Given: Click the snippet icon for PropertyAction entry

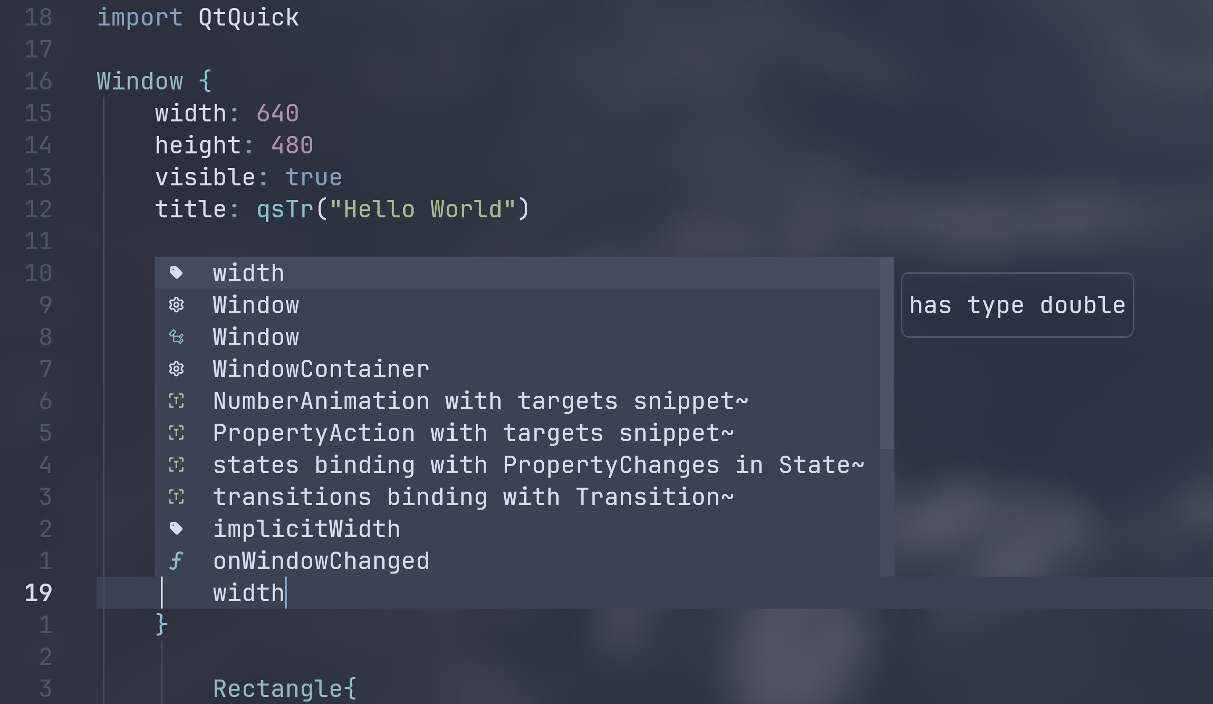Looking at the screenshot, I should click(x=176, y=433).
